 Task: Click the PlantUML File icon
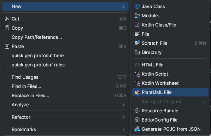pos(137,93)
